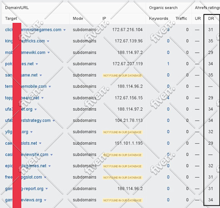The height and width of the screenshot is (208, 220).
Task: Click 'subdomains' mode in the y8g...org row
Action: click(85, 132)
